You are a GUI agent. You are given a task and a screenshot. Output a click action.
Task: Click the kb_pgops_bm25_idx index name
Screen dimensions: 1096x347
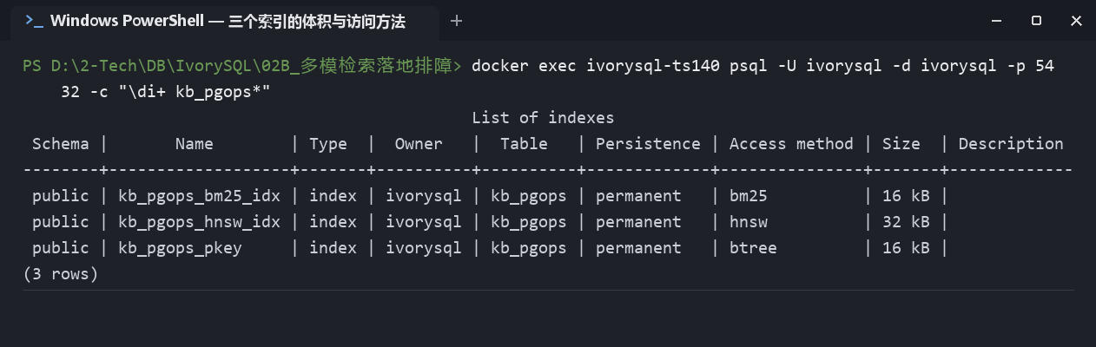click(x=200, y=196)
